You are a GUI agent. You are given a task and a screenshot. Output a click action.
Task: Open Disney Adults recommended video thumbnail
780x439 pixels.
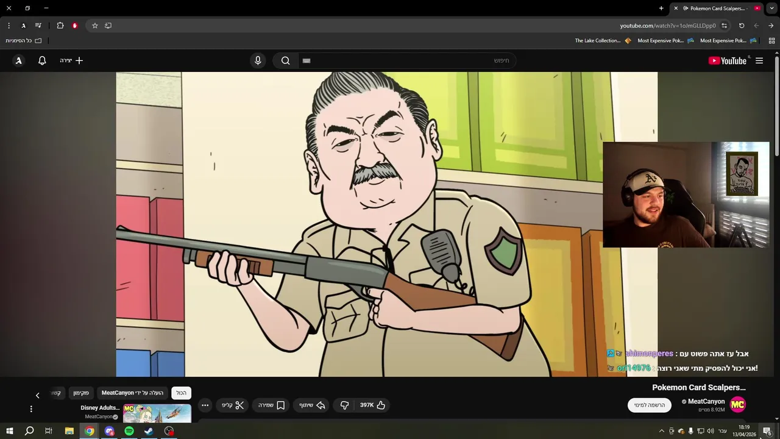coord(157,413)
